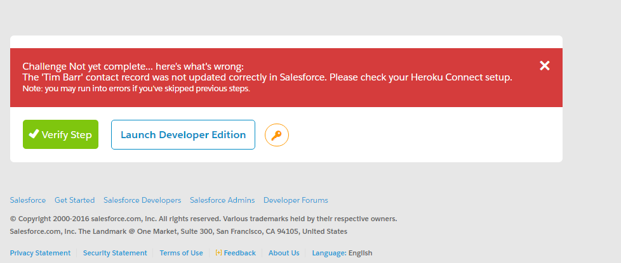The height and width of the screenshot is (263, 621).
Task: Open the Security Statement link
Action: click(115, 253)
